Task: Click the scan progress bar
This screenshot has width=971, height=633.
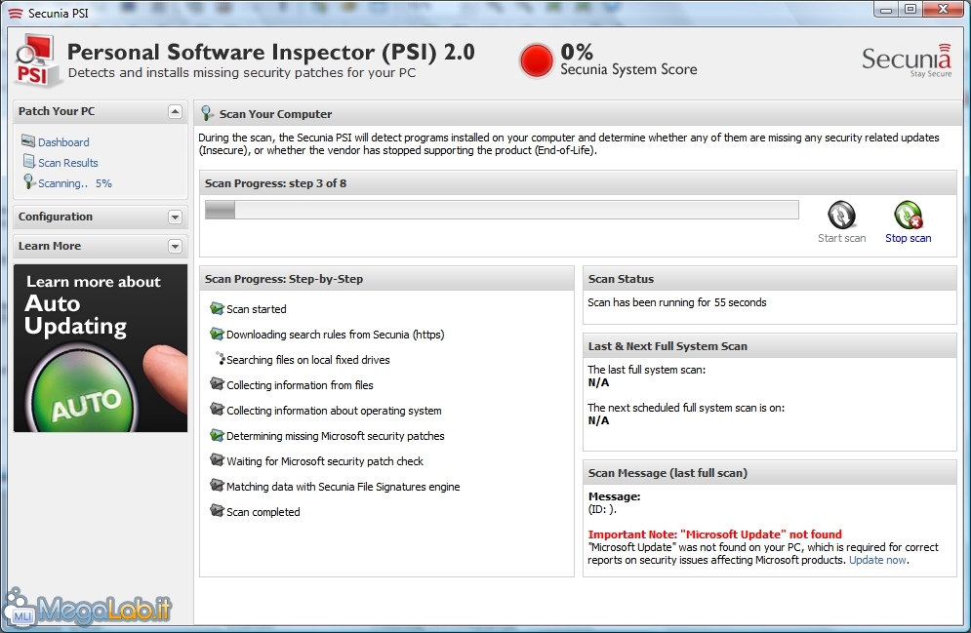Action: (x=502, y=210)
